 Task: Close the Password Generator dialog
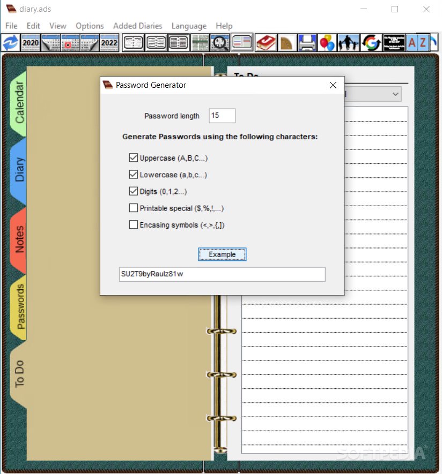(x=333, y=85)
